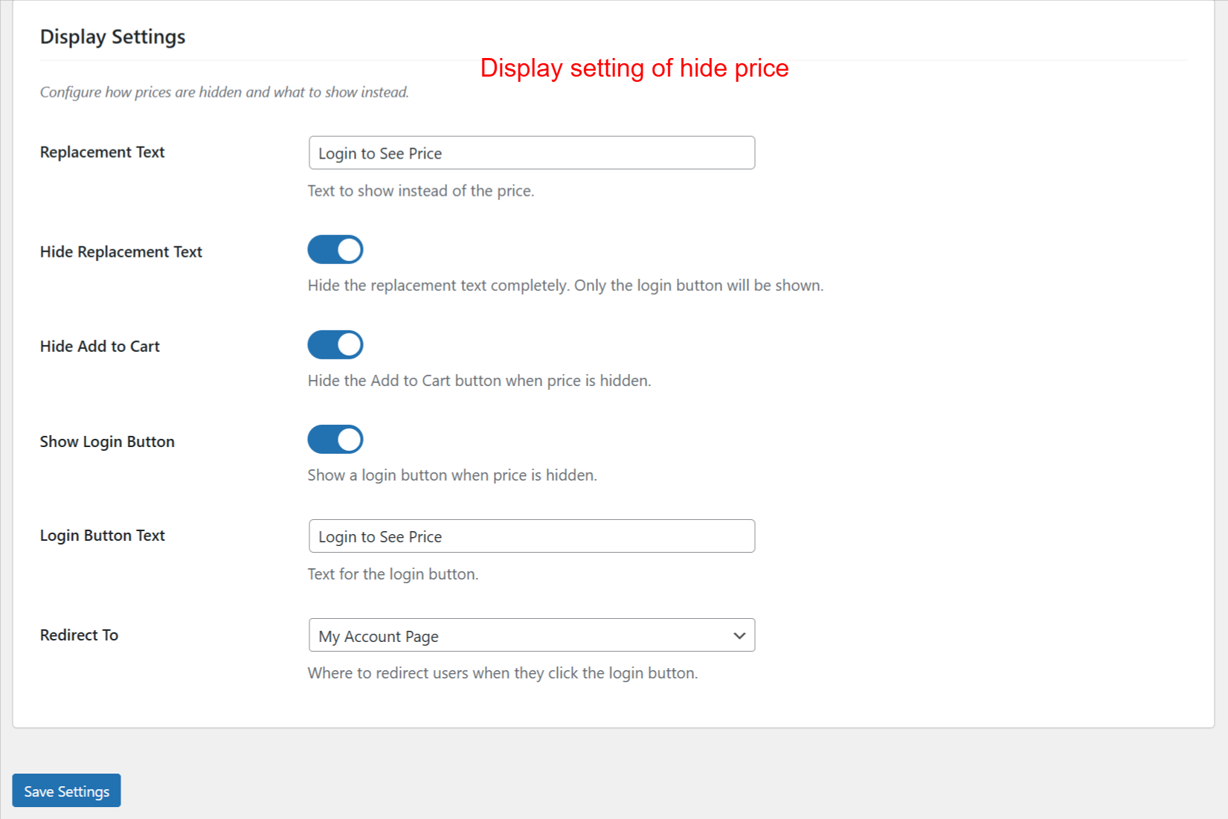The height and width of the screenshot is (819, 1228).
Task: Click the Login Button Text label
Action: [x=102, y=535]
